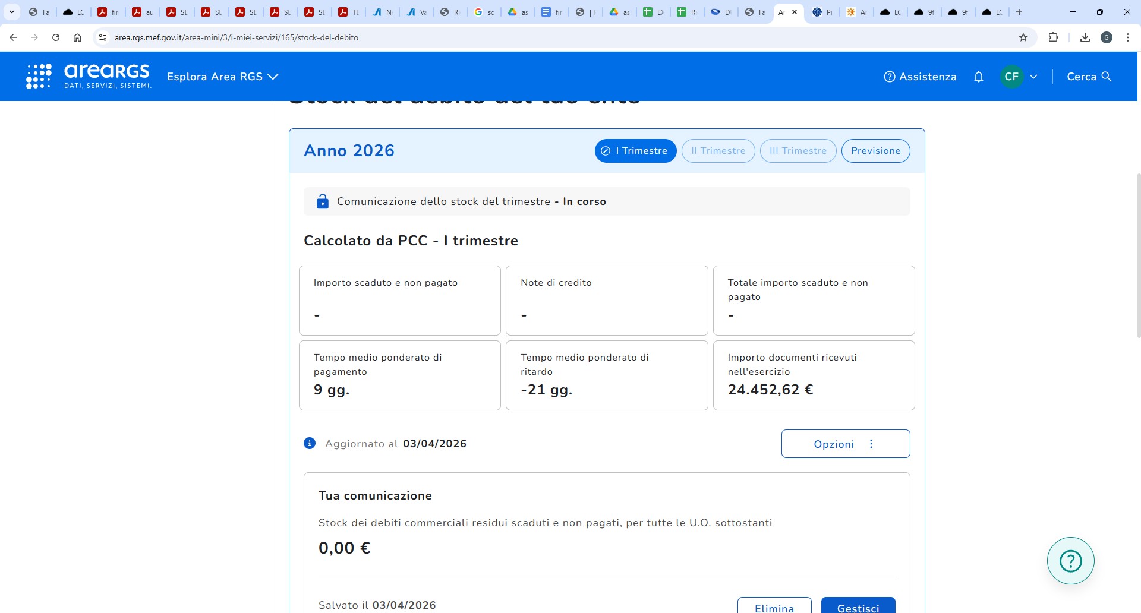The height and width of the screenshot is (613, 1141).
Task: Click the blue info icon beside Aggiornato al
Action: [x=310, y=443]
